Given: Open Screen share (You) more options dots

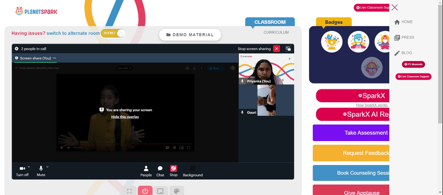Looking at the screenshot, I should pos(54,58).
